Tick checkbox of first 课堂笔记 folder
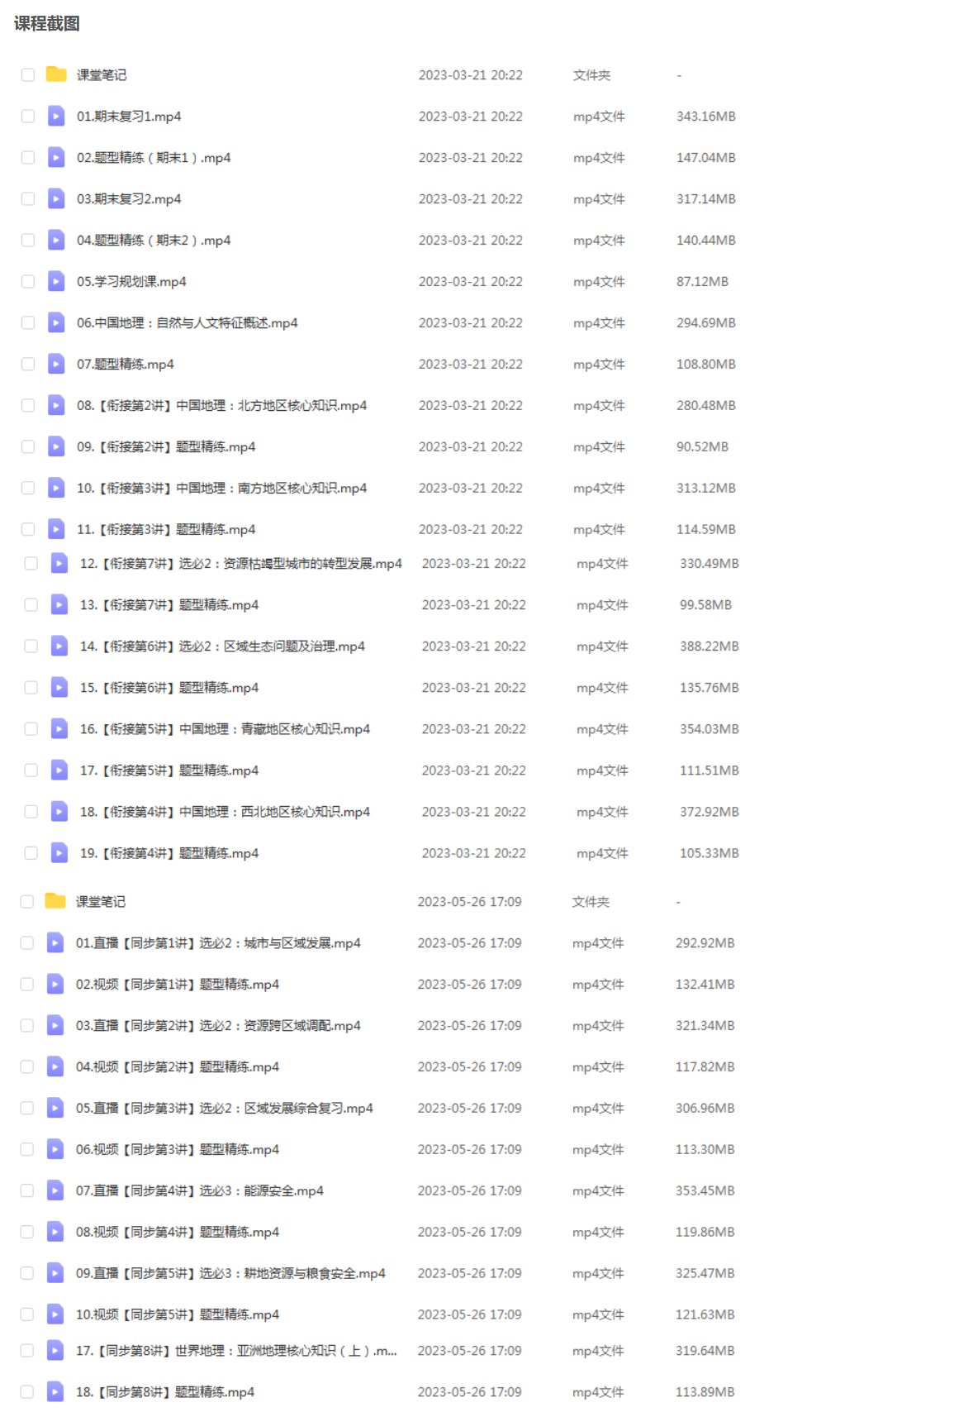Screen dimensions: 973x1412 28,74
